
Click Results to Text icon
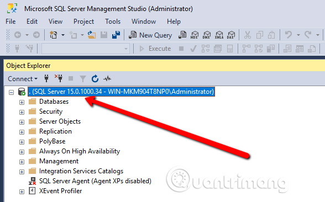point(287,49)
